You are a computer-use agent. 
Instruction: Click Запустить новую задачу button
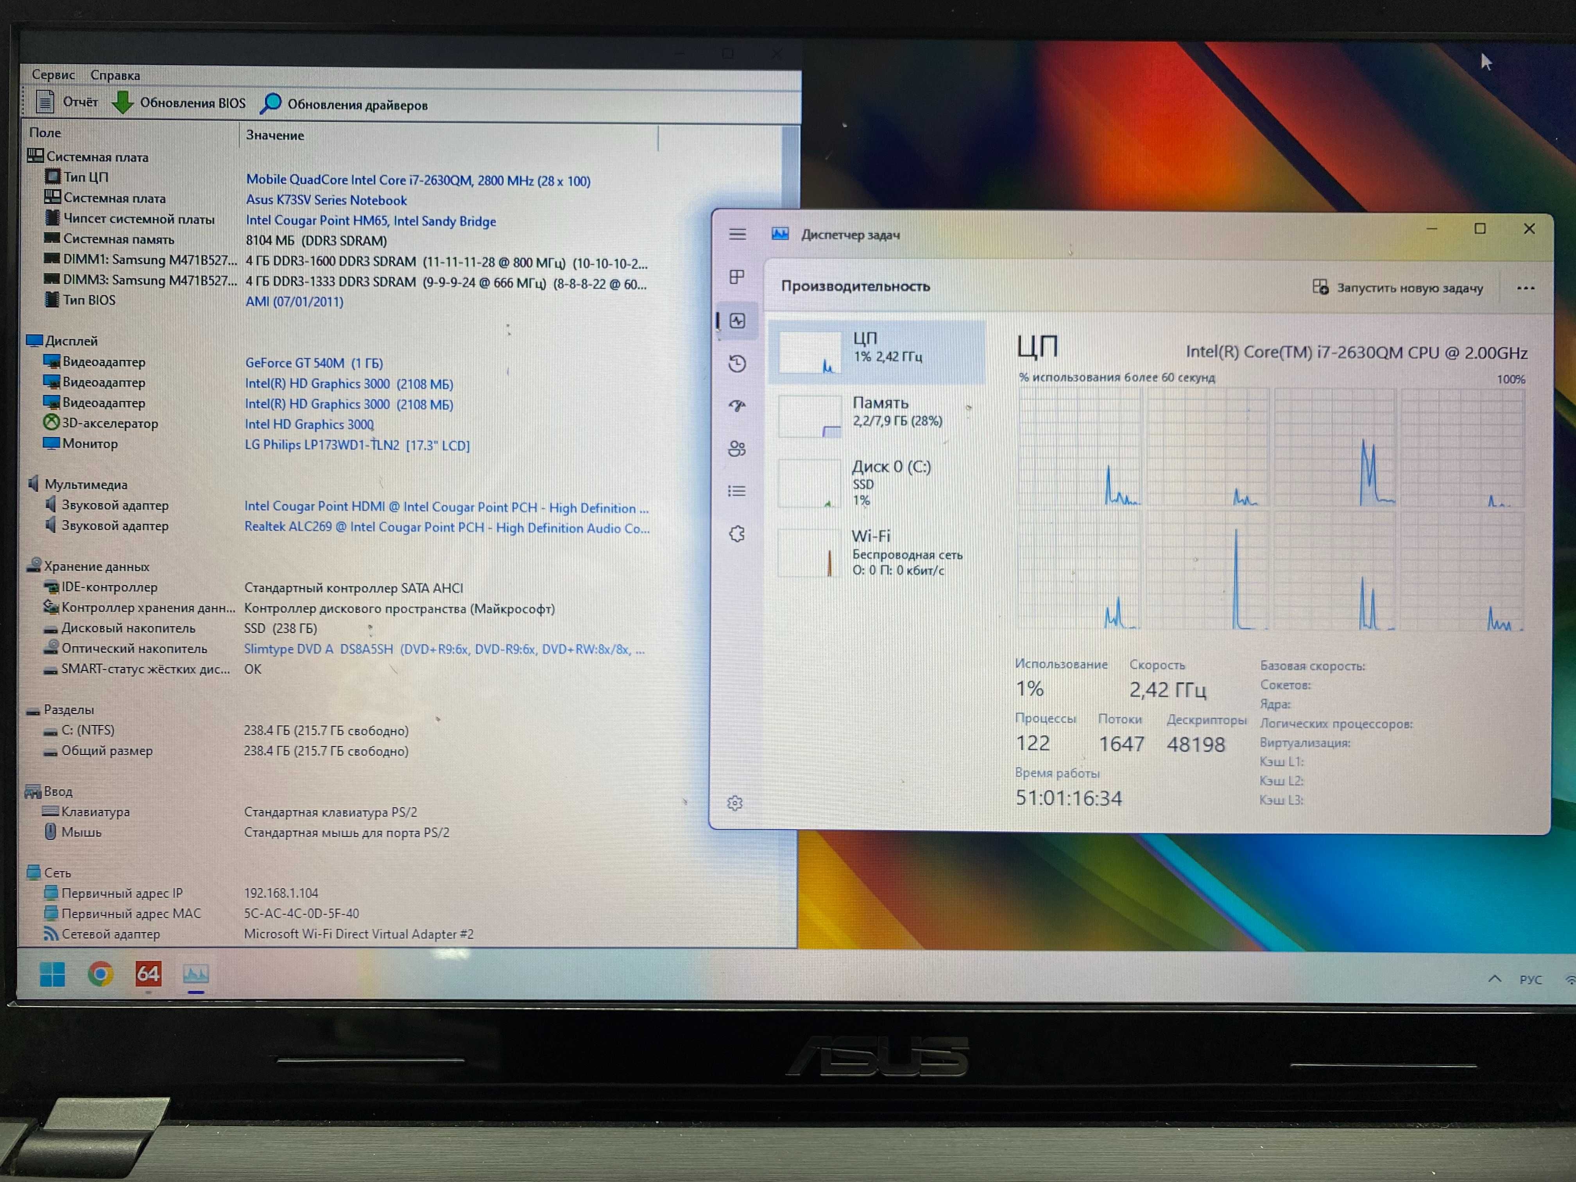tap(1398, 288)
